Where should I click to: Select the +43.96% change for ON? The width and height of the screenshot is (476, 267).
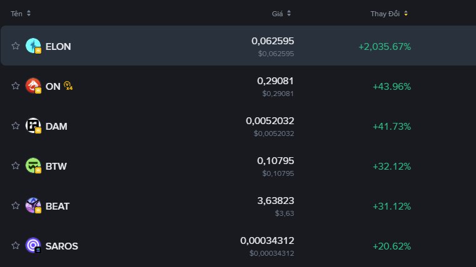[x=392, y=87]
